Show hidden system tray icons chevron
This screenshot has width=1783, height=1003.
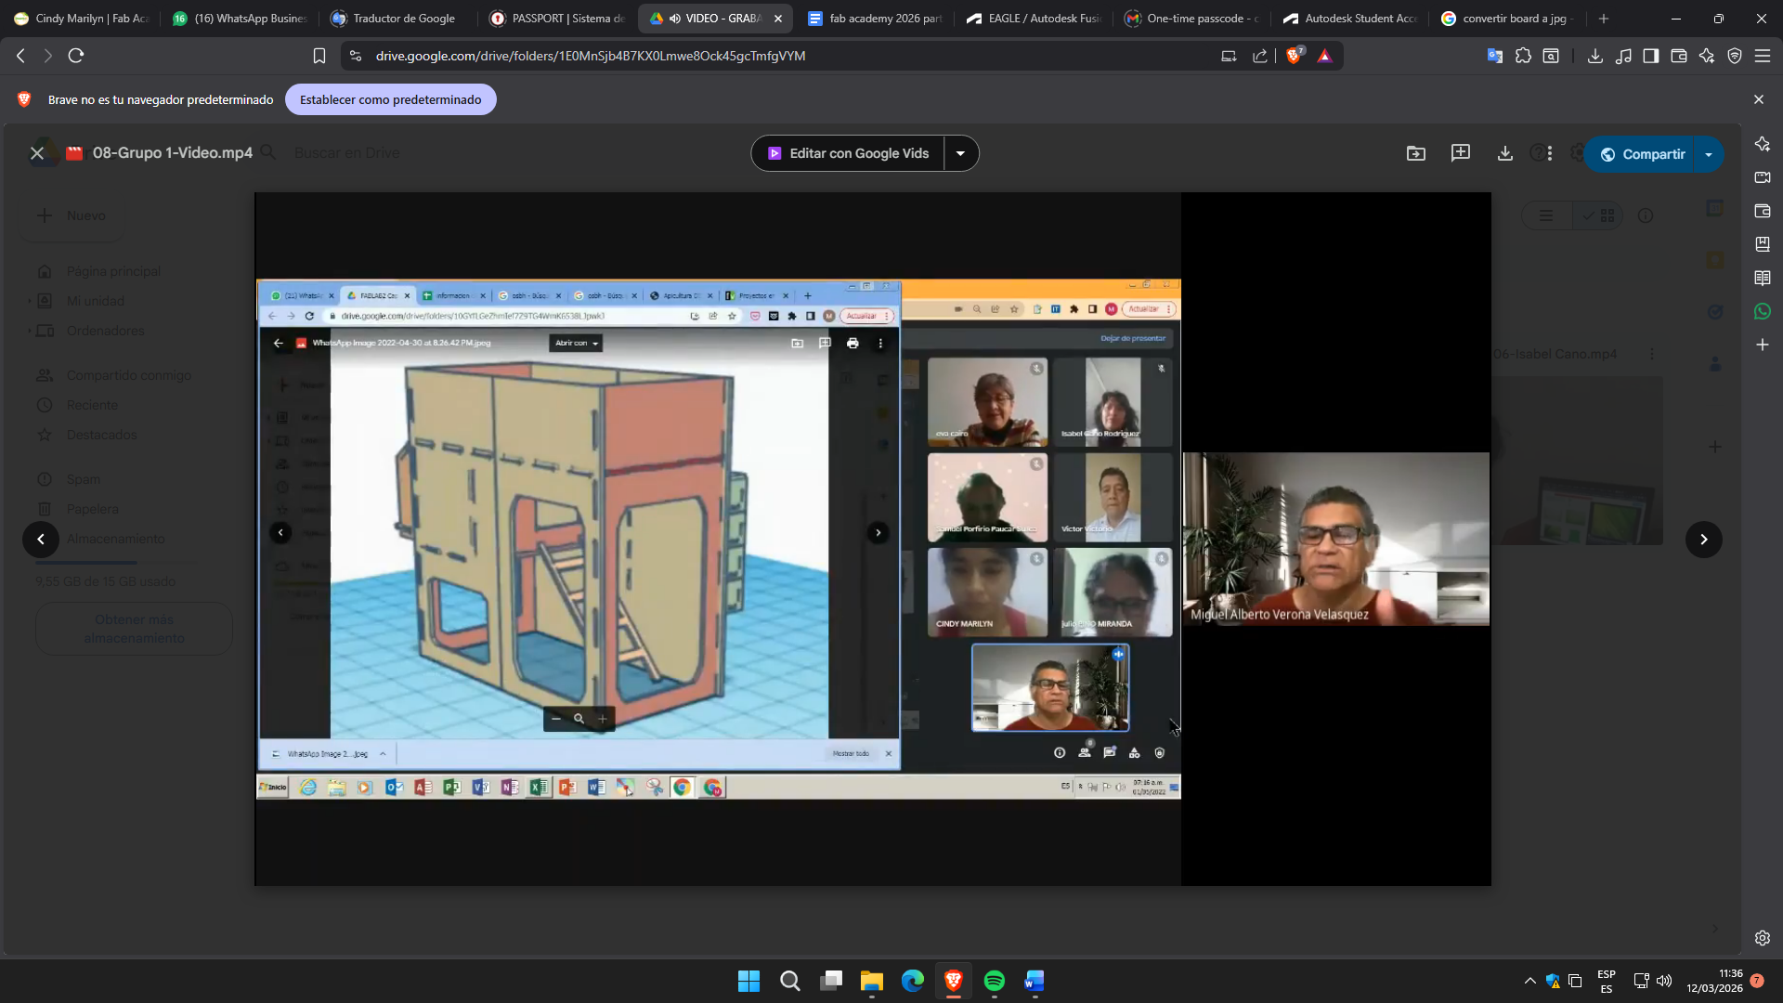[1529, 981]
